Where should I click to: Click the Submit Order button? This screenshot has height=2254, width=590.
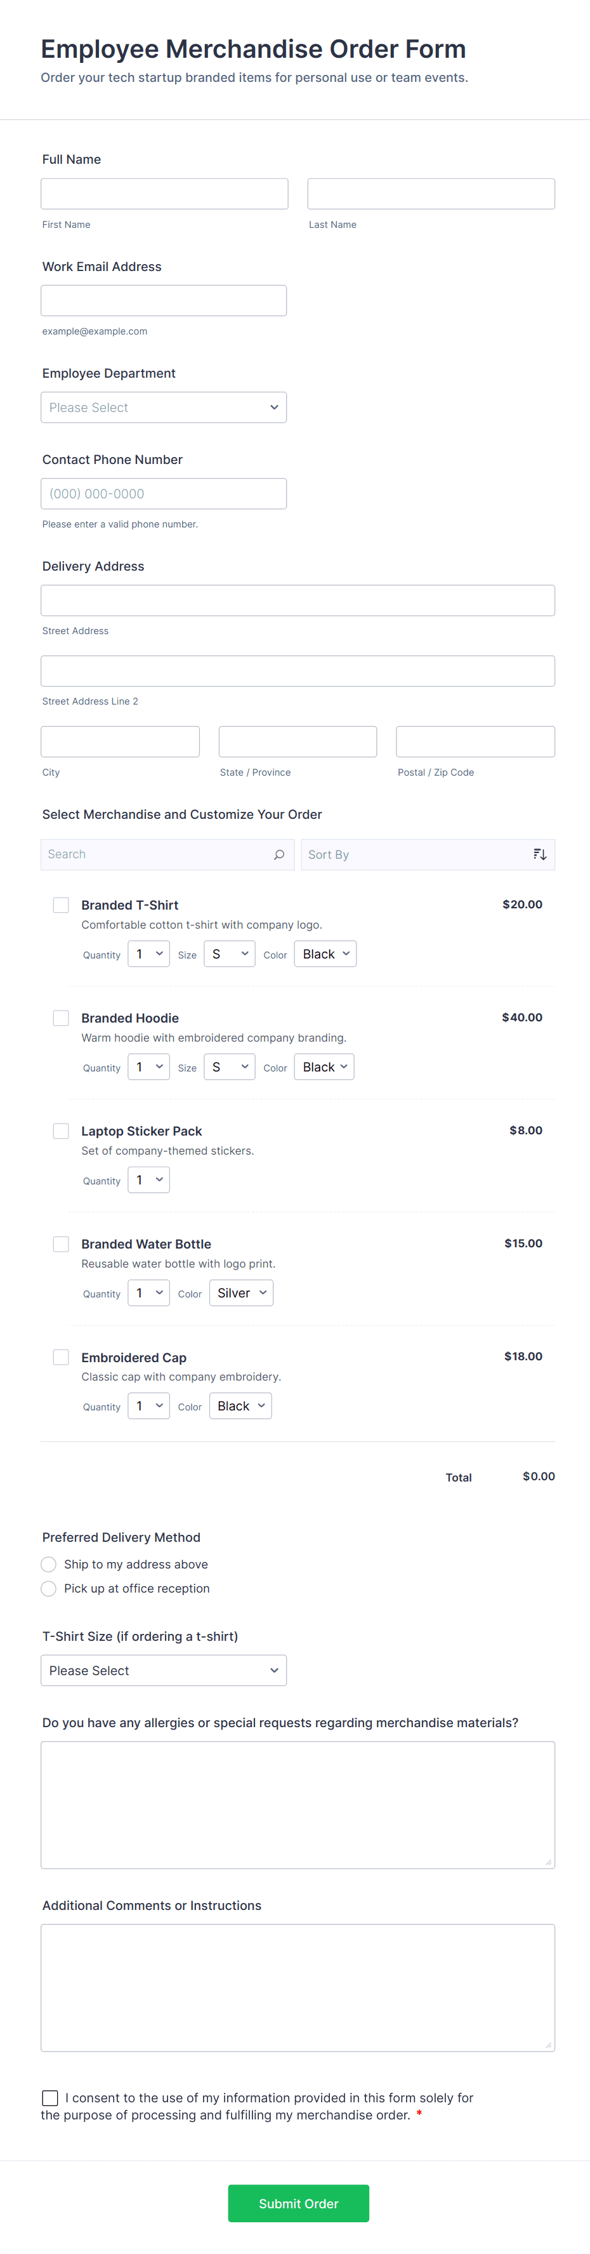298,2203
